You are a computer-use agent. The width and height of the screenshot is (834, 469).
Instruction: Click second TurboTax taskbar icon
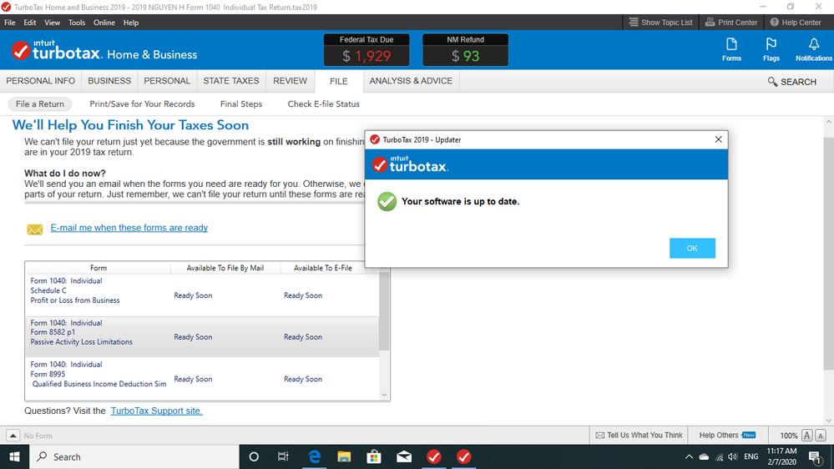464,456
